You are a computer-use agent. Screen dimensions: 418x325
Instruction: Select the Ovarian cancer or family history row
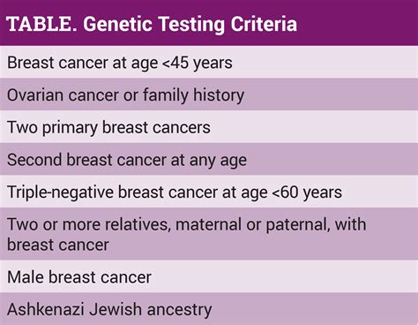click(209, 94)
